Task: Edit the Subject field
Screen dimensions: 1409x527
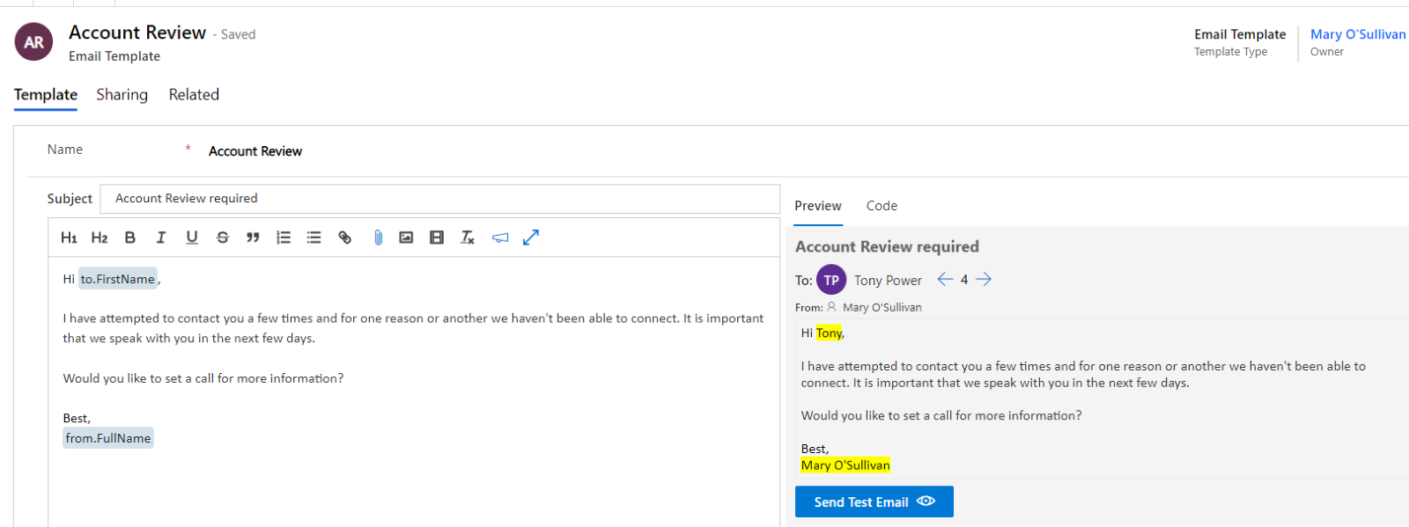Action: coord(440,199)
